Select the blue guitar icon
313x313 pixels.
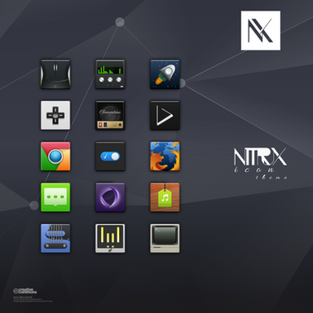55,239
